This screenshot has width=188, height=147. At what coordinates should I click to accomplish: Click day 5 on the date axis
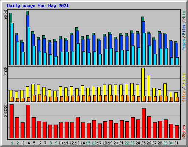(34, 143)
